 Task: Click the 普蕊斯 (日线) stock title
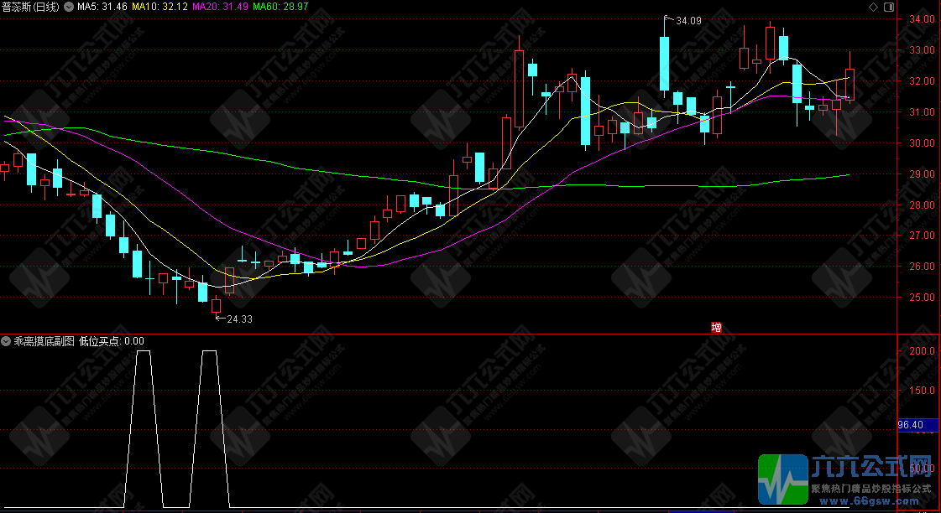(30, 7)
